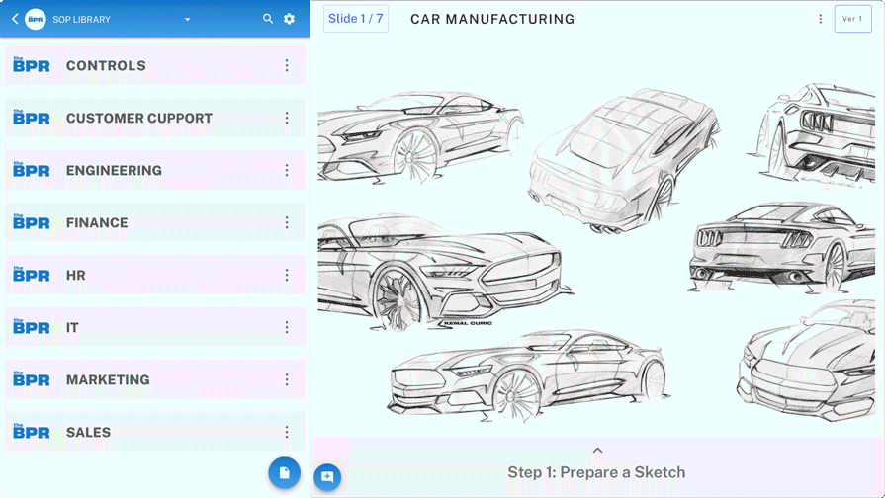Open the IT row kebab menu
This screenshot has height=498, width=885.
tap(287, 328)
